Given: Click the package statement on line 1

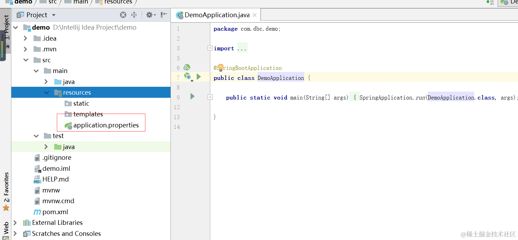Looking at the screenshot, I should [x=247, y=29].
